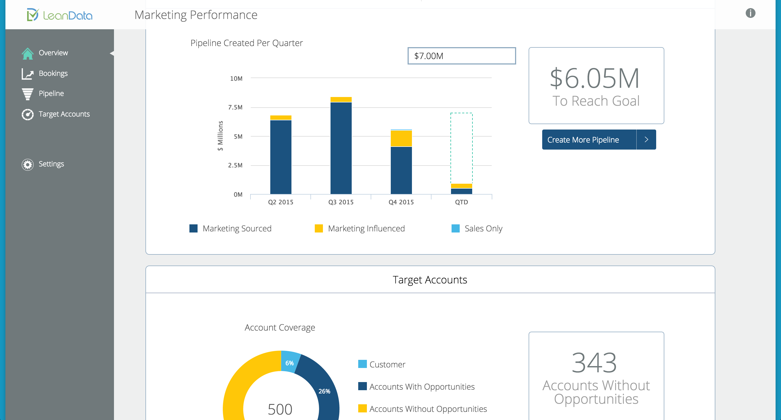Screen dimensions: 781x420
Task: Click the 10M y-axis label
Action: coord(236,78)
